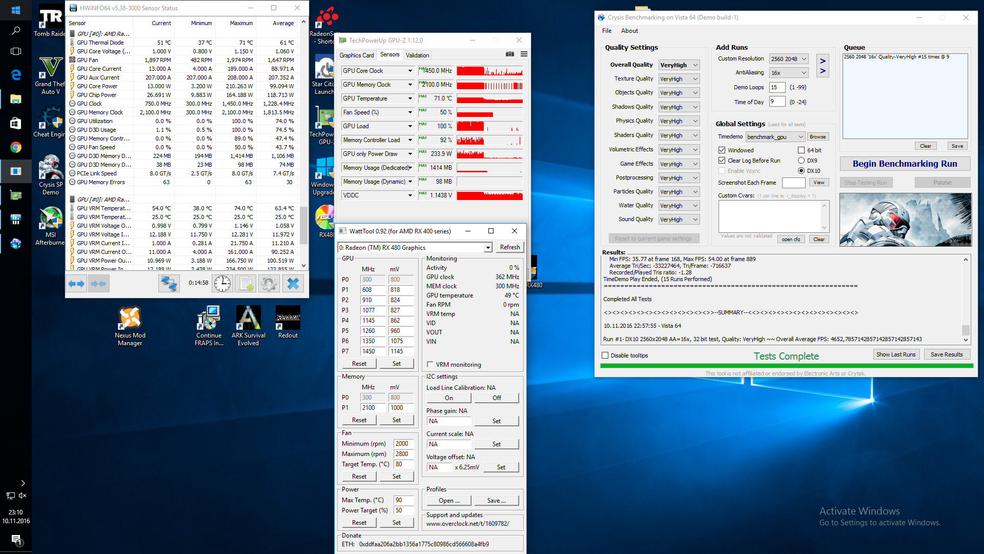984x554 pixels.
Task: Switch to GPU-Z Graphics Card tab
Action: [x=356, y=55]
